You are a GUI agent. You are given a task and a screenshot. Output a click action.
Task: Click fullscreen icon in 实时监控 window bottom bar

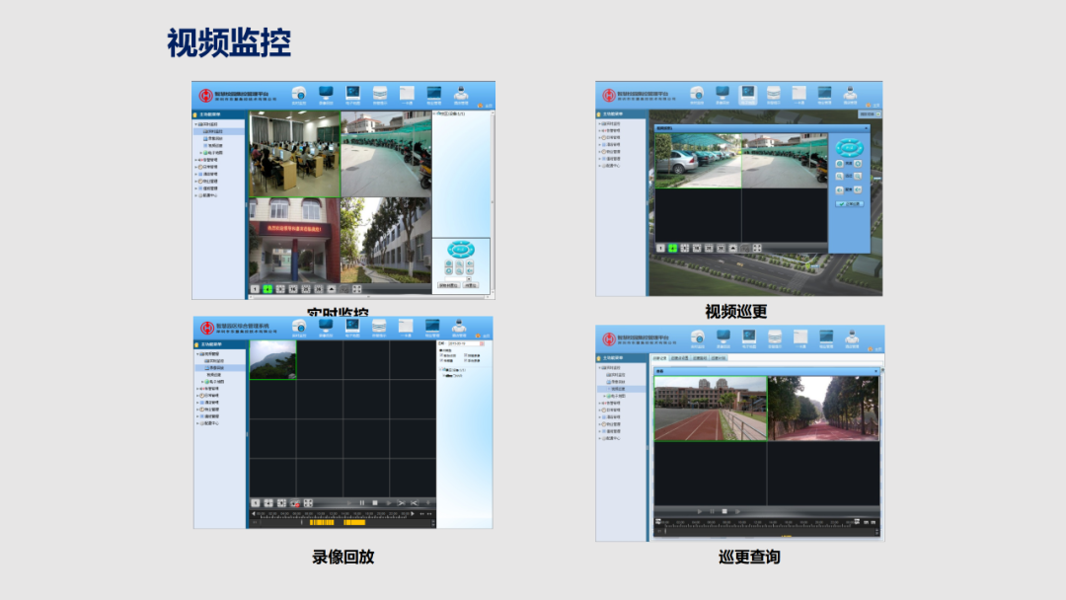[357, 289]
